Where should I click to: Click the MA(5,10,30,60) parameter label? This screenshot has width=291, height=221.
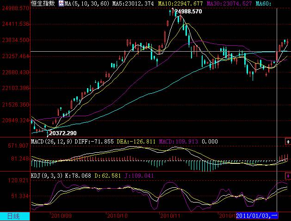coord(87,4)
